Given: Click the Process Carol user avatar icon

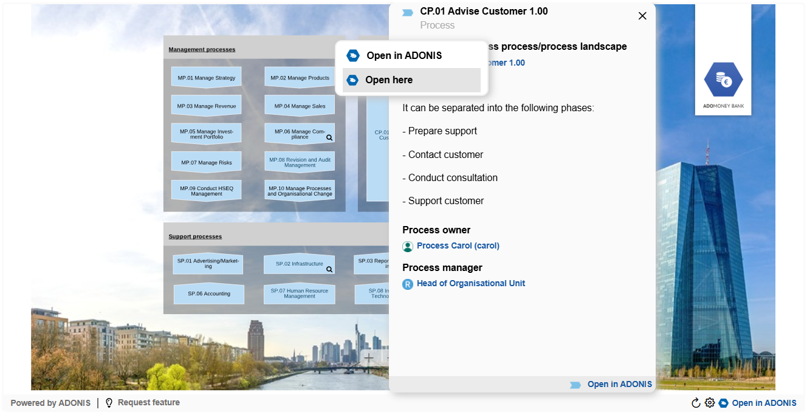Looking at the screenshot, I should (x=408, y=246).
